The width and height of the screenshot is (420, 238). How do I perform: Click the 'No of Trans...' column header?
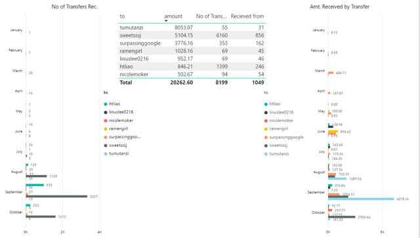tap(211, 16)
